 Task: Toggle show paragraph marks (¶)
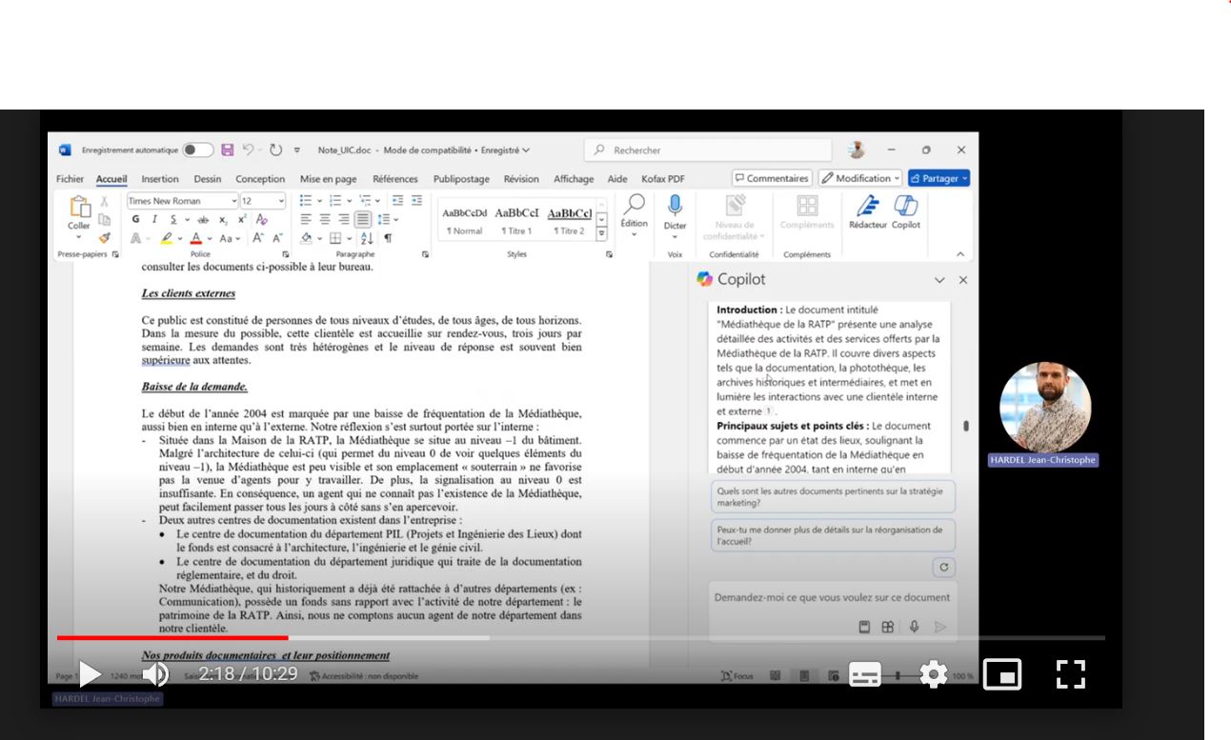coord(388,238)
